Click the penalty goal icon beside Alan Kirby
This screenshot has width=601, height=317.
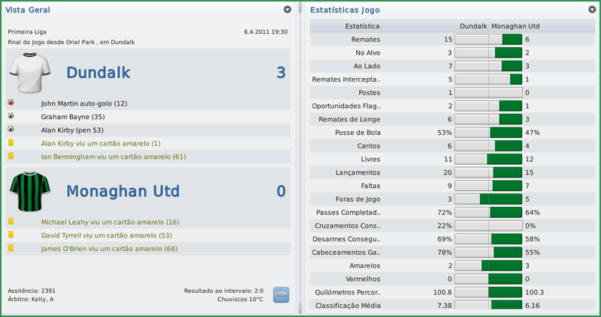[x=11, y=130]
